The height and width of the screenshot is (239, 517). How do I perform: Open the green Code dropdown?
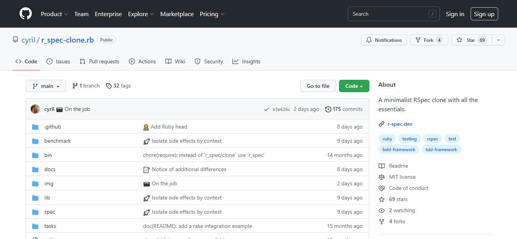coord(354,86)
